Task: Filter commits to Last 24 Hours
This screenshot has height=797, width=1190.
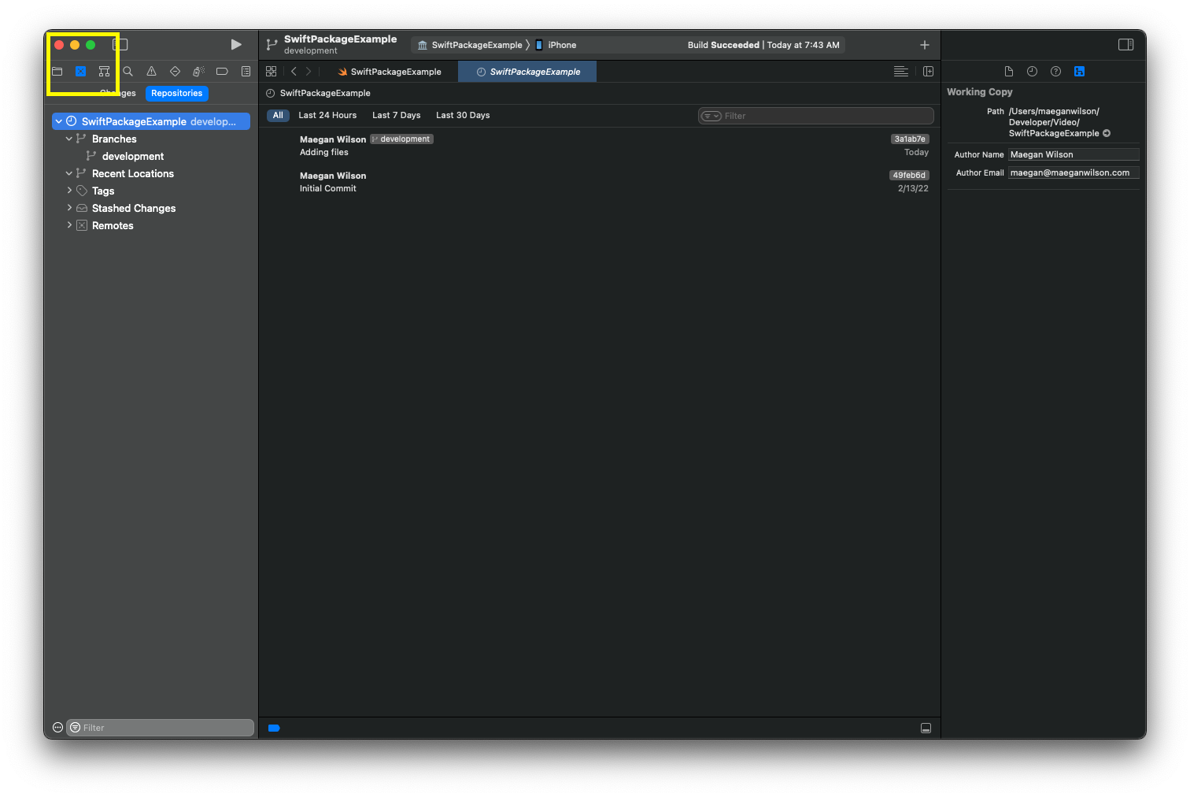Action: pos(327,115)
